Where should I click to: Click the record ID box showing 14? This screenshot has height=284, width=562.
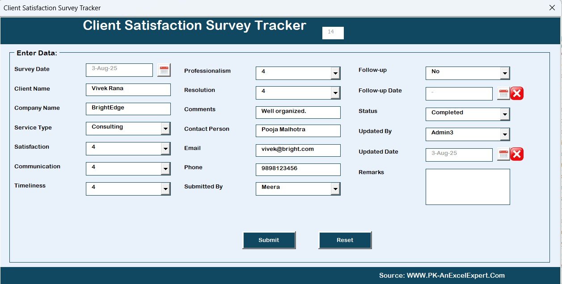(333, 33)
